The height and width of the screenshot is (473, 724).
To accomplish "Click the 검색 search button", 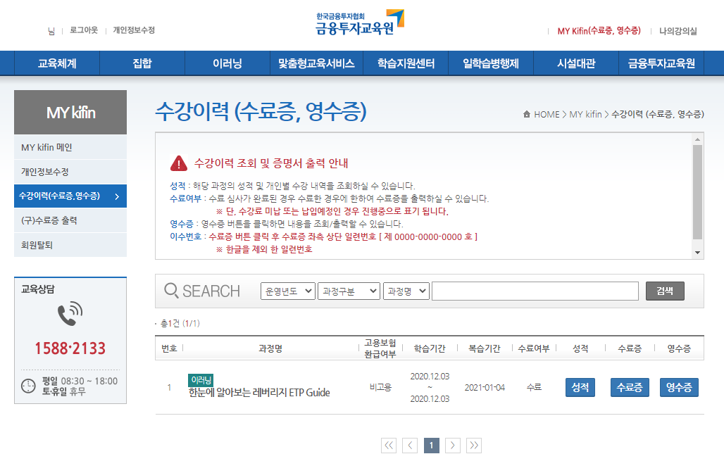I will 665,291.
